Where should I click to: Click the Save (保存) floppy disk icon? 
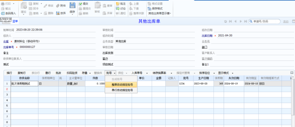72,5
